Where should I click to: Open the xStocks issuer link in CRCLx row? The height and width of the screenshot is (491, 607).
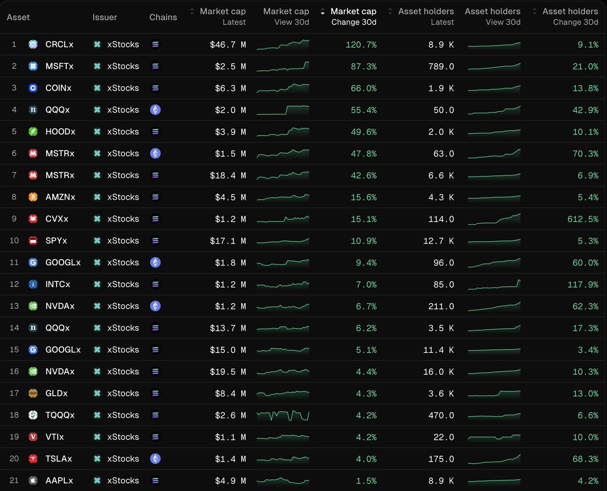click(x=123, y=44)
